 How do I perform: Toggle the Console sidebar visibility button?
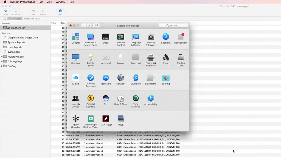pyautogui.click(x=4, y=19)
